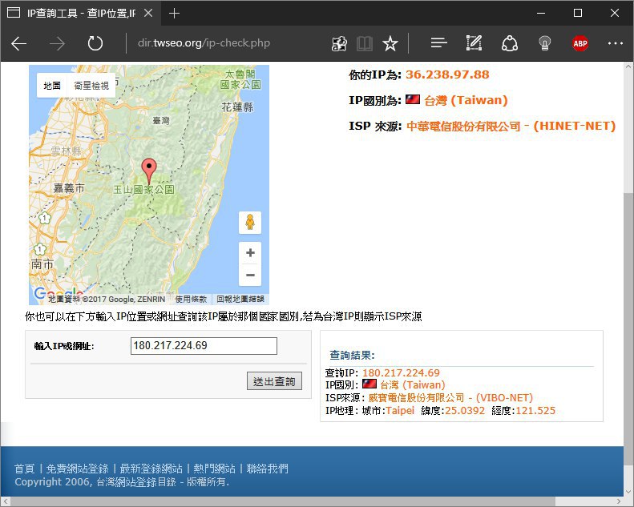Image resolution: width=634 pixels, height=507 pixels.
Task: Open the browser More actions ellipsis menu
Action: 615,43
